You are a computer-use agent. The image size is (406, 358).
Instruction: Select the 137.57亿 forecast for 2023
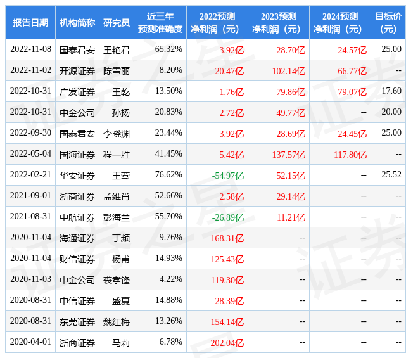(x=289, y=155)
